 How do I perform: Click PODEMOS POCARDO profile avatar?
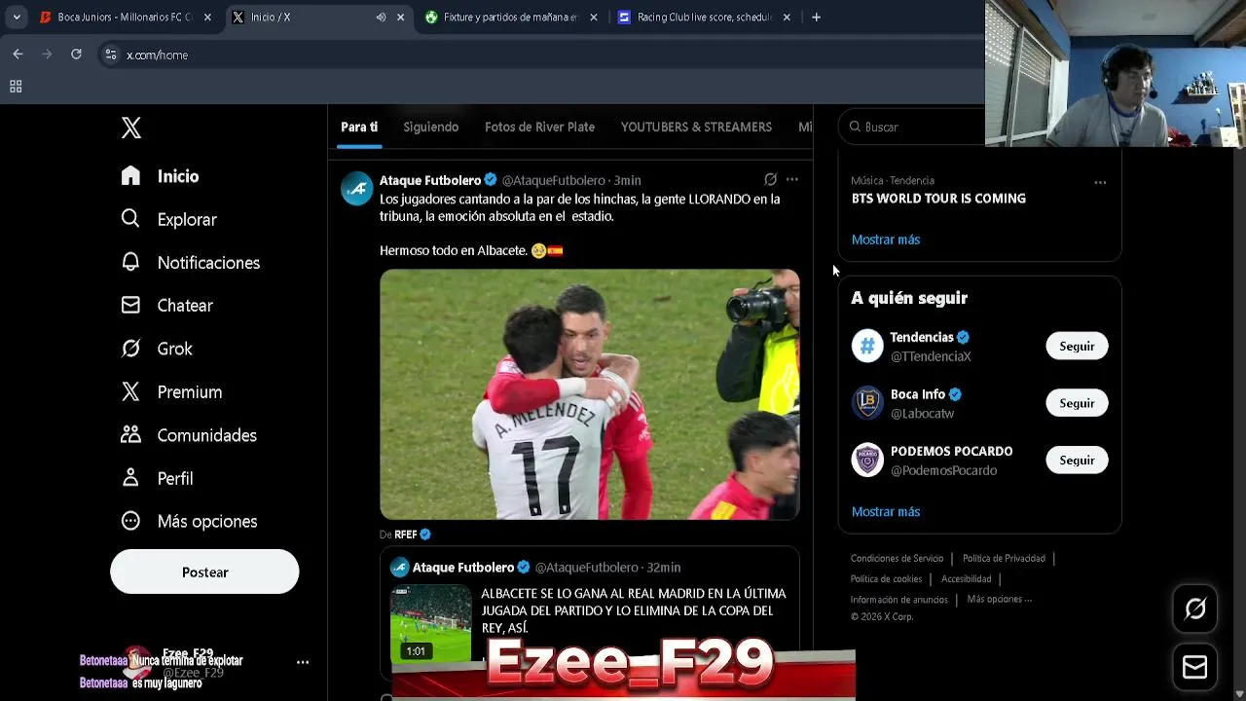coord(867,460)
